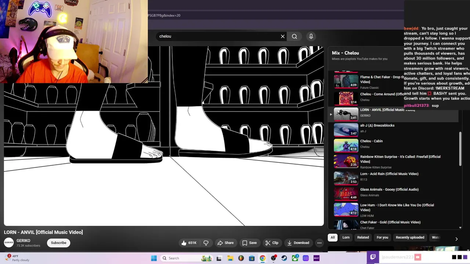This screenshot has width=470, height=264.
Task: Open the three-dot more actions menu
Action: [319, 243]
